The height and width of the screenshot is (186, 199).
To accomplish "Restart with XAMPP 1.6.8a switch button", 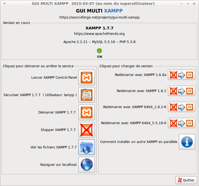I will [x=182, y=75].
